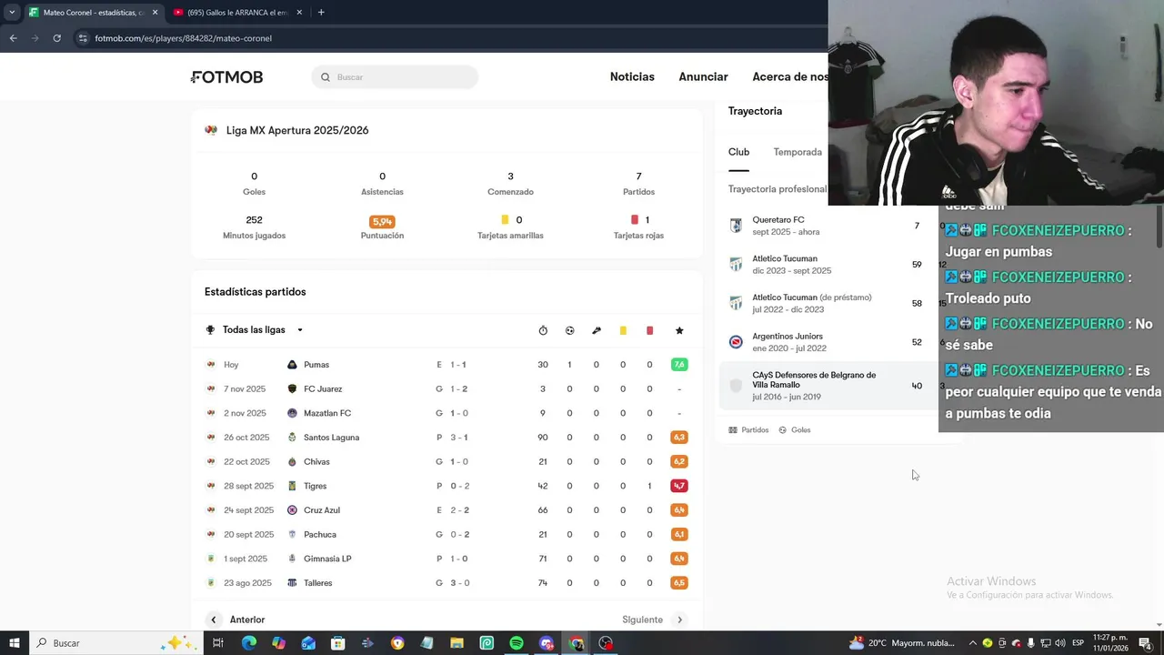Click the Mazatlan FC team crest
Viewport: 1164px width, 655px height.
point(292,413)
